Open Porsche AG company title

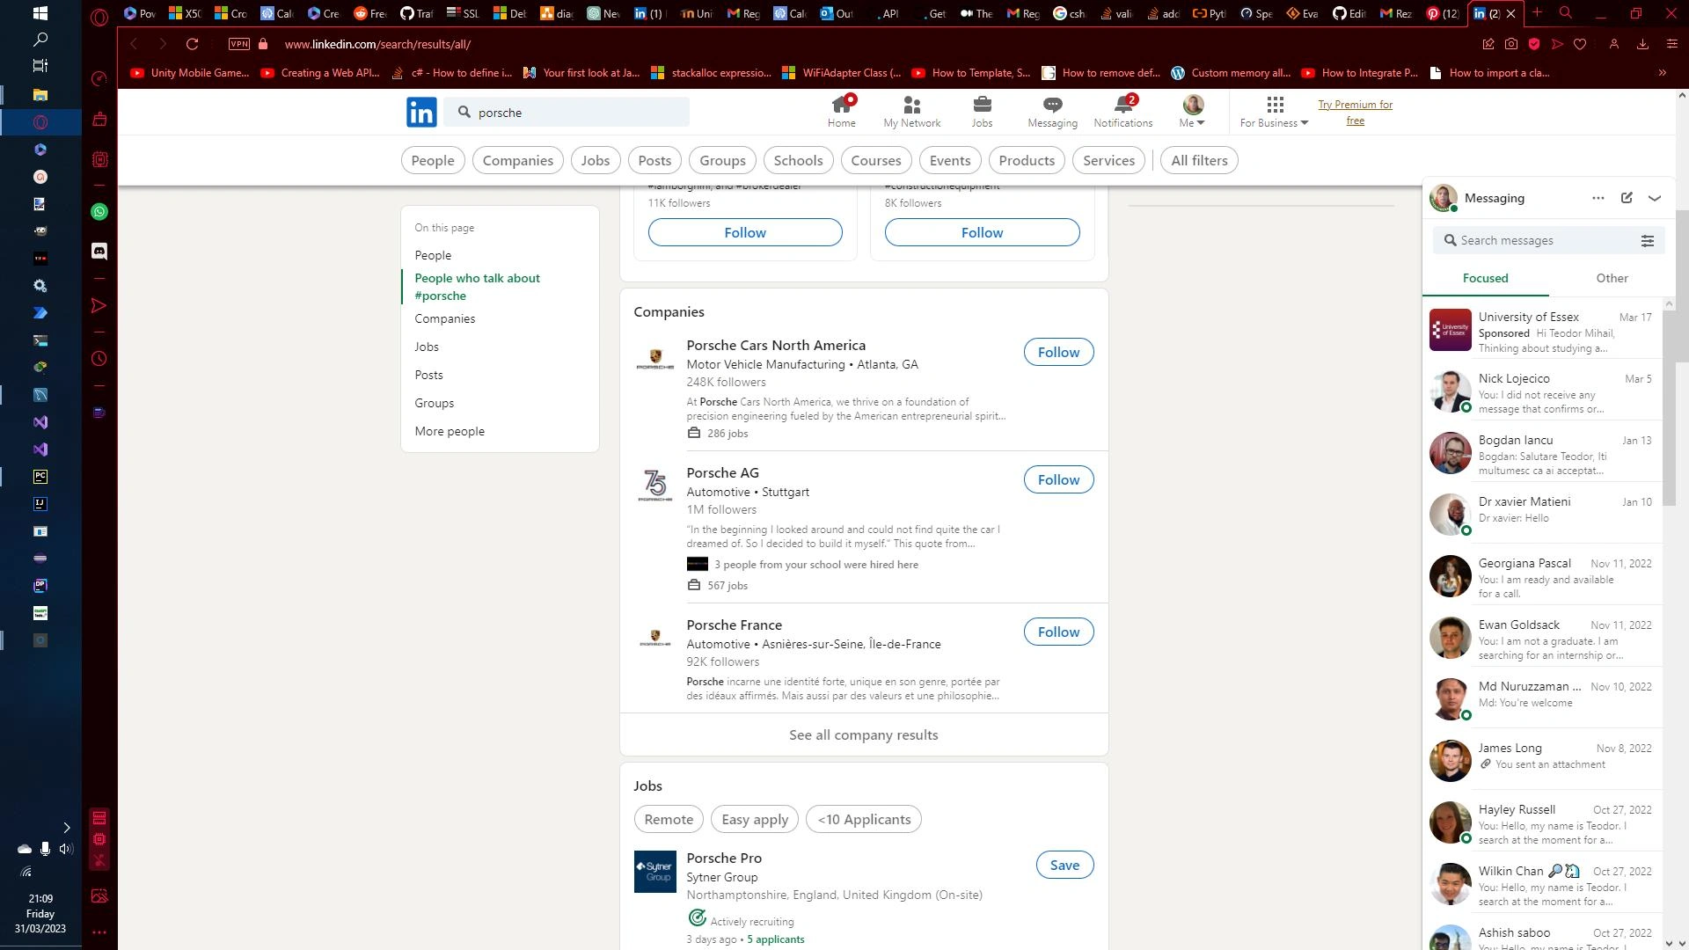tap(723, 473)
